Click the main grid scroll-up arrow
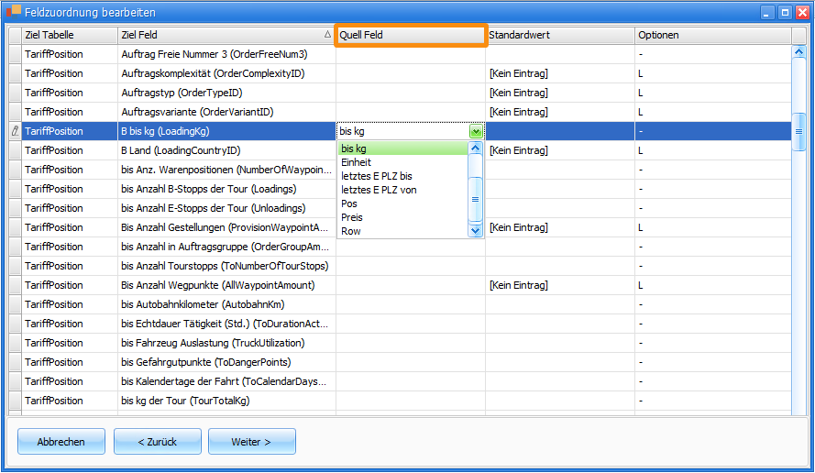 [x=798, y=53]
